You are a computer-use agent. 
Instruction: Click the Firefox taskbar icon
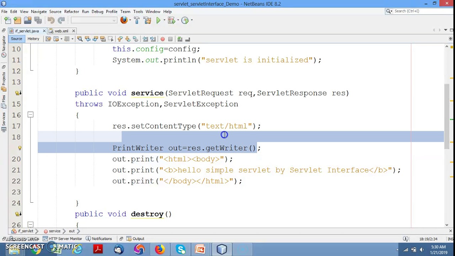[160, 249]
